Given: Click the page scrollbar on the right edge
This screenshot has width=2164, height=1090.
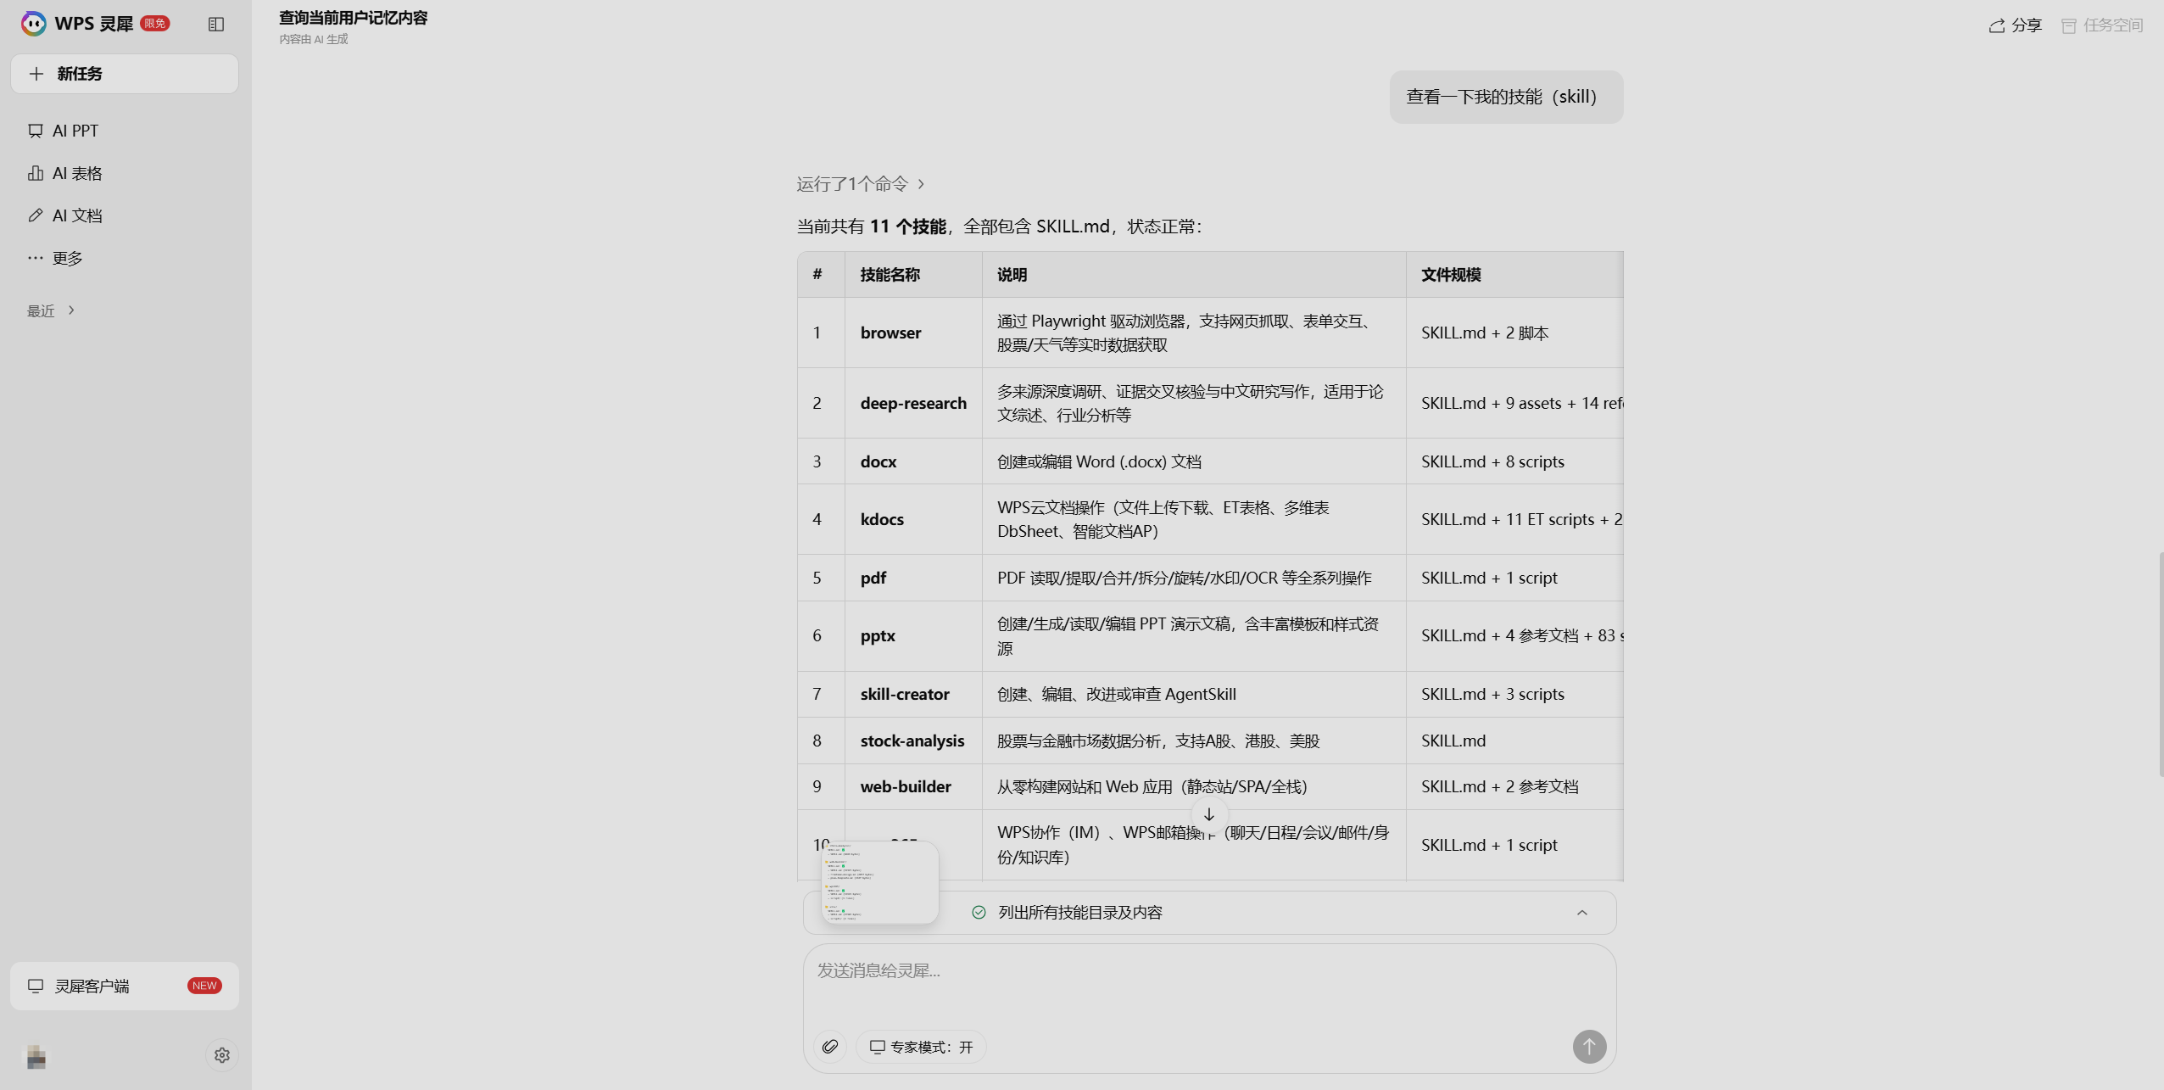Looking at the screenshot, I should click(2160, 663).
